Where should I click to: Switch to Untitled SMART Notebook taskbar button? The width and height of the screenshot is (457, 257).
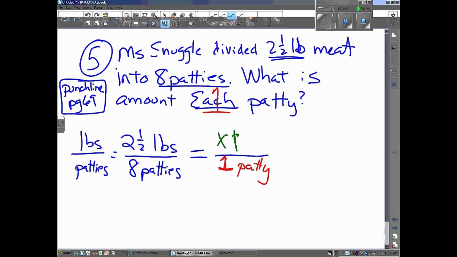point(192,253)
